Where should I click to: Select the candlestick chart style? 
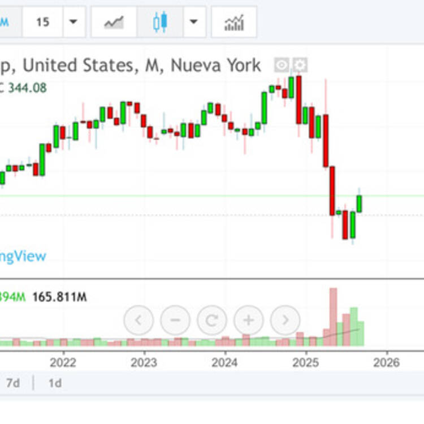[x=160, y=22]
